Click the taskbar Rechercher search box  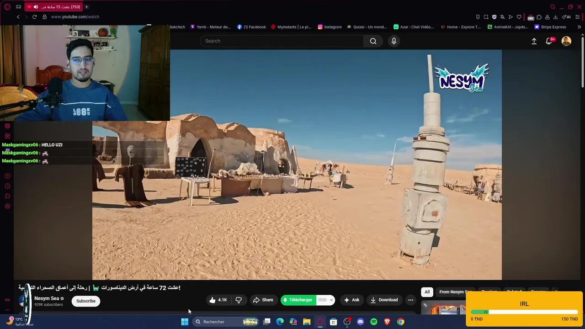(227, 322)
